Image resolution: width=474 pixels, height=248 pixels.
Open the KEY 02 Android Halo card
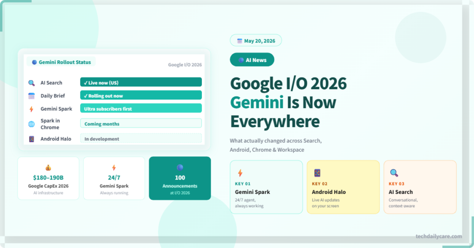coord(343,187)
